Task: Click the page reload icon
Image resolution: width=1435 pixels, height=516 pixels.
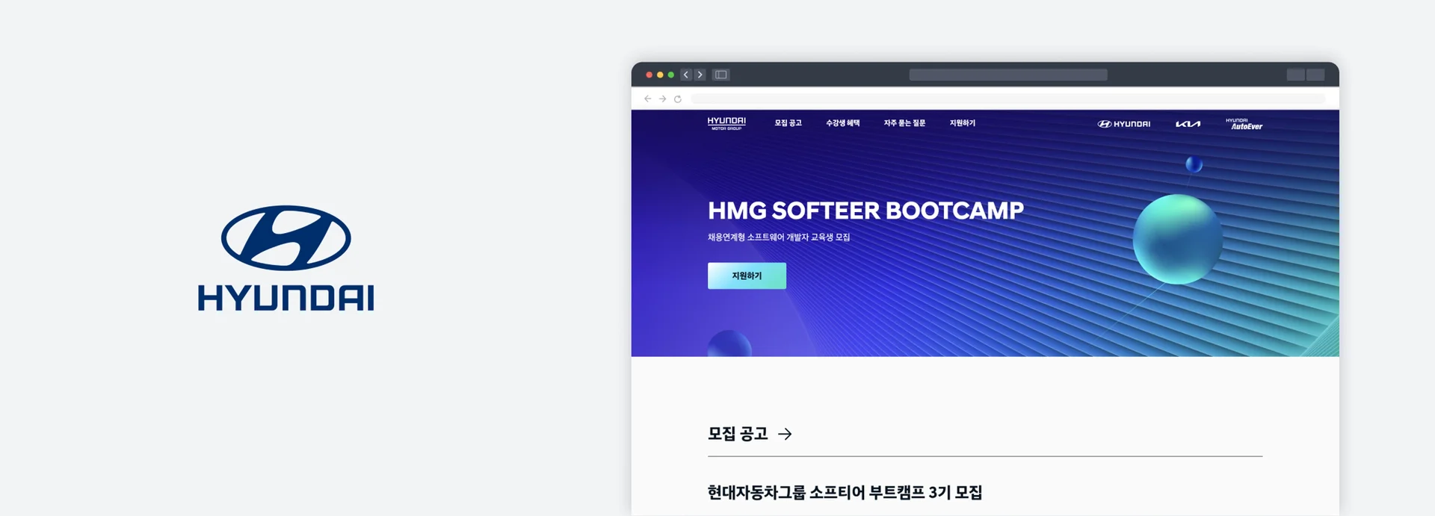Action: pyautogui.click(x=678, y=99)
